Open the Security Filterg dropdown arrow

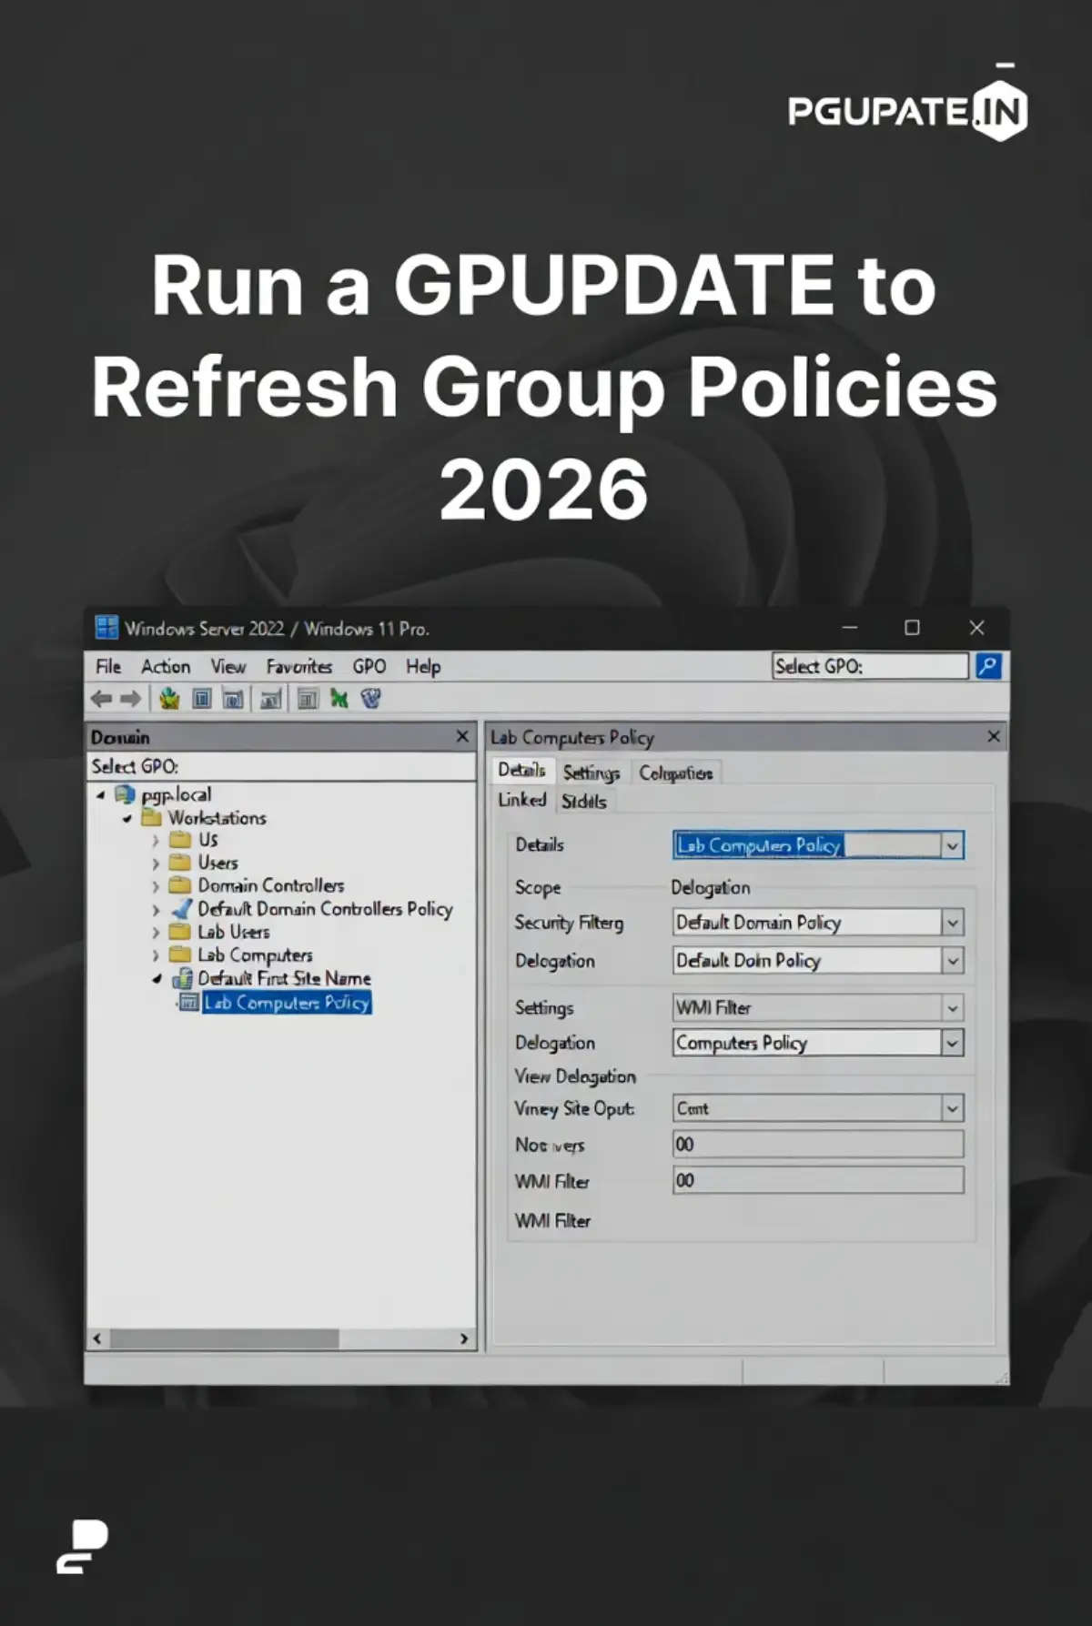click(x=952, y=923)
